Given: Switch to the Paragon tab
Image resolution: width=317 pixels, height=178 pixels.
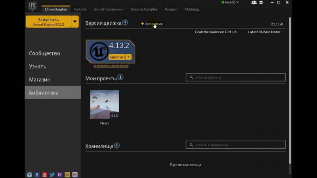Looking at the screenshot, I should 171,9.
